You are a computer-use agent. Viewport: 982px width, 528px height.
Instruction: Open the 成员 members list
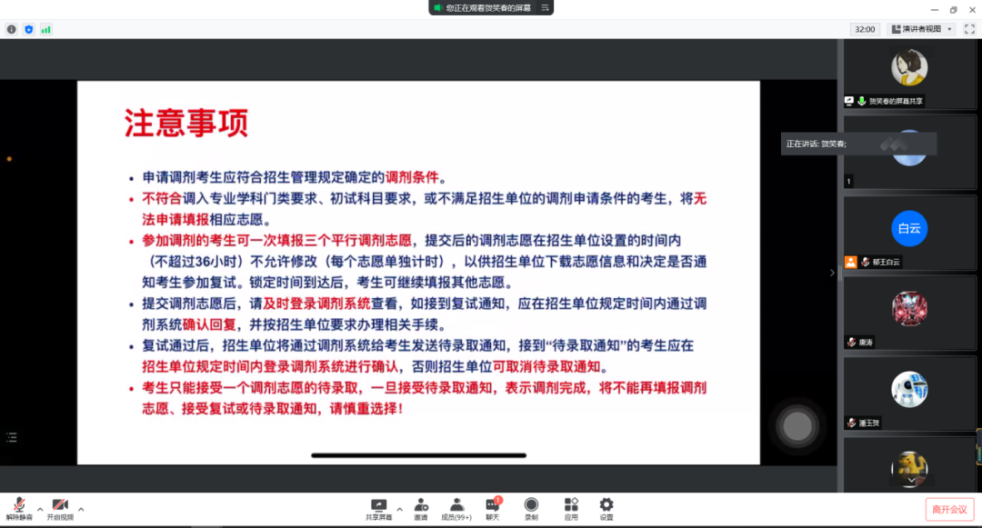[x=456, y=507]
